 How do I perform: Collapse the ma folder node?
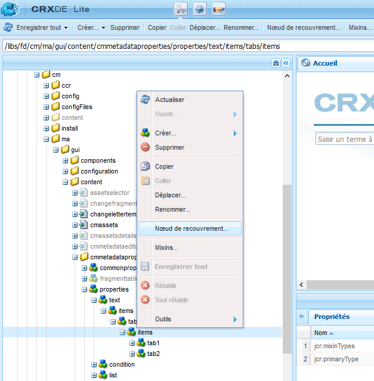[46, 140]
